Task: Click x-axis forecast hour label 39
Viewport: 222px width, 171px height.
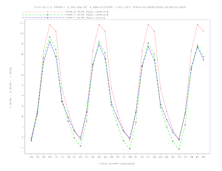Action: [111, 157]
